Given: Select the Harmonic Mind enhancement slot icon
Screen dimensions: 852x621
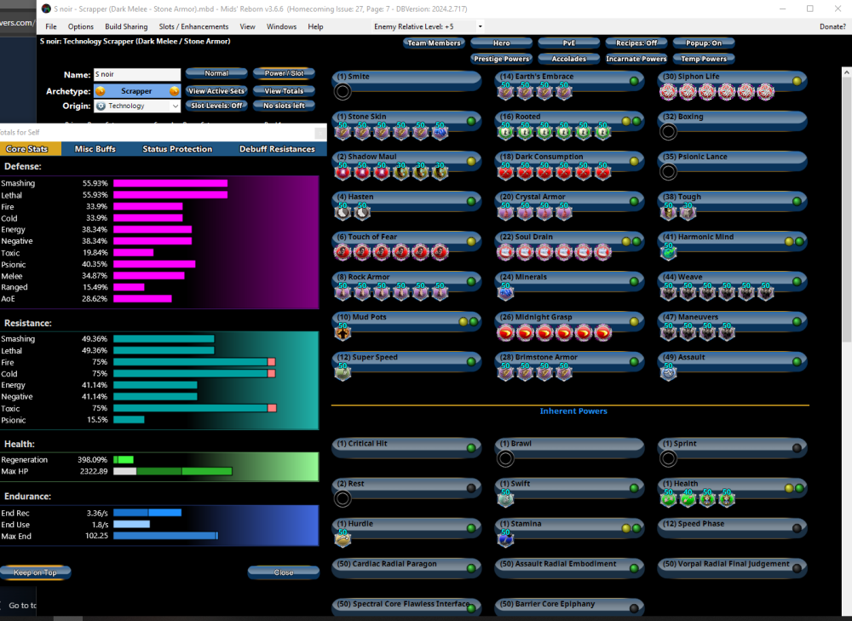Looking at the screenshot, I should click(669, 252).
